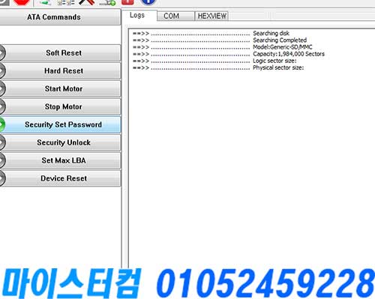The image size is (375, 299).
Task: Run the Hard Reset command
Action: tap(60, 71)
